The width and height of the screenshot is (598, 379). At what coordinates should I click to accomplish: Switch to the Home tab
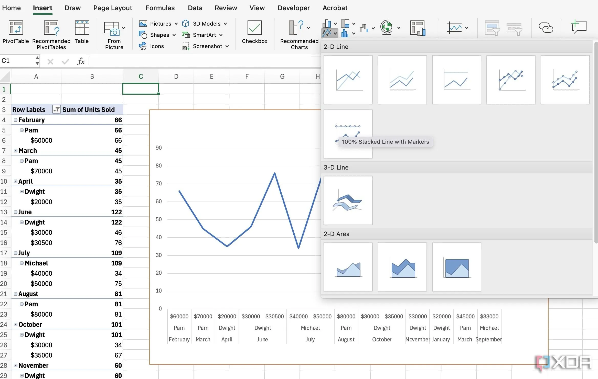point(12,8)
